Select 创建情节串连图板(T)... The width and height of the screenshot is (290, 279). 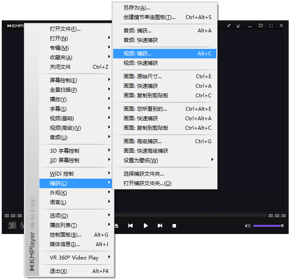[x=165, y=17]
